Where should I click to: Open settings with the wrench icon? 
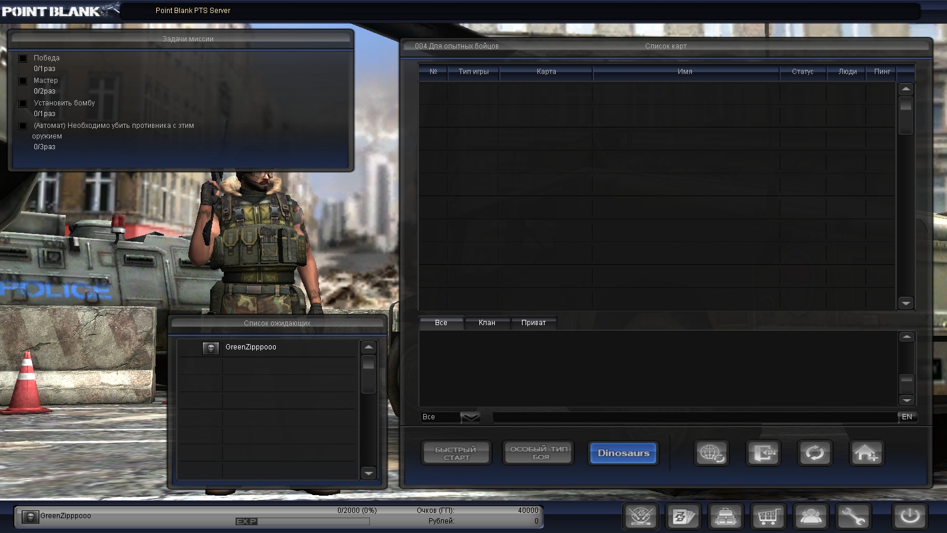(853, 516)
